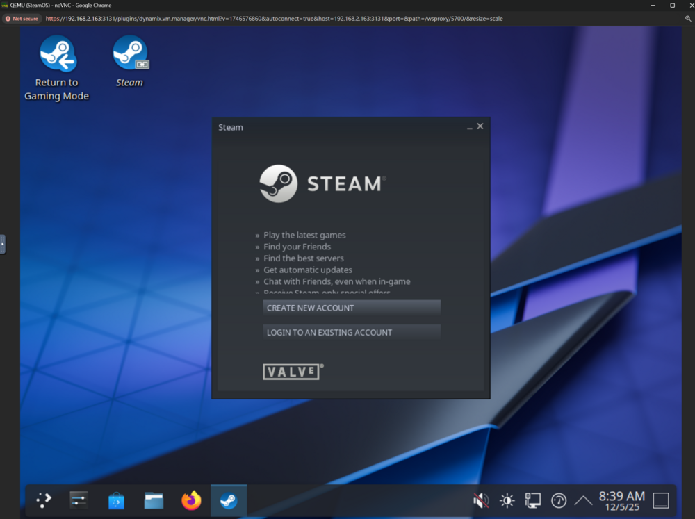Click the zoom magnifier icon in Chrome
Screen dimensions: 695x519
[x=688, y=19]
